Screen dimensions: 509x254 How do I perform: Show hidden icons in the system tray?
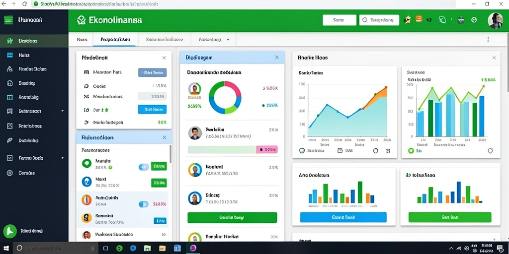pyautogui.click(x=452, y=248)
